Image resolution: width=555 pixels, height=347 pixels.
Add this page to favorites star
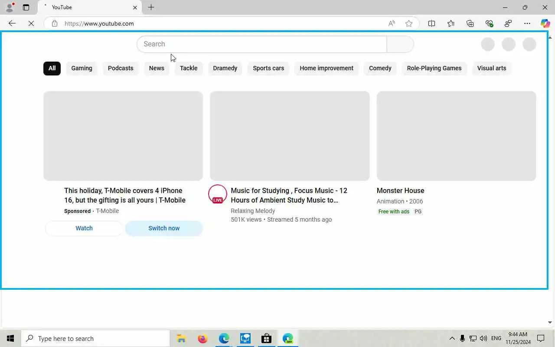click(x=409, y=23)
